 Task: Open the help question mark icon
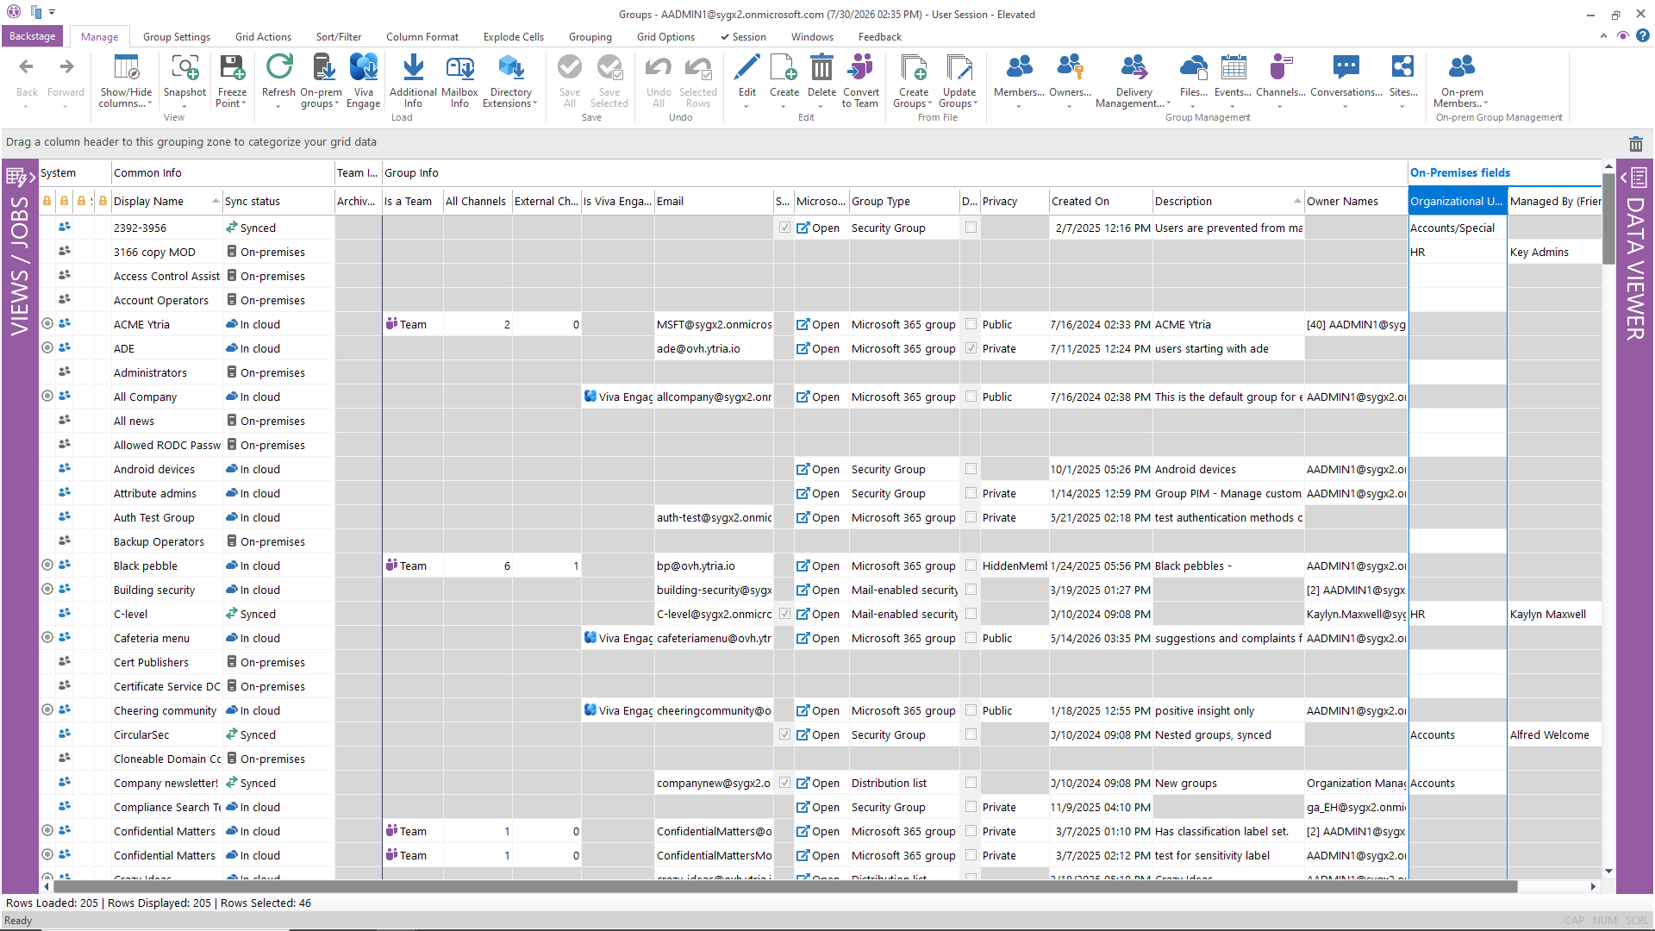point(1643,36)
